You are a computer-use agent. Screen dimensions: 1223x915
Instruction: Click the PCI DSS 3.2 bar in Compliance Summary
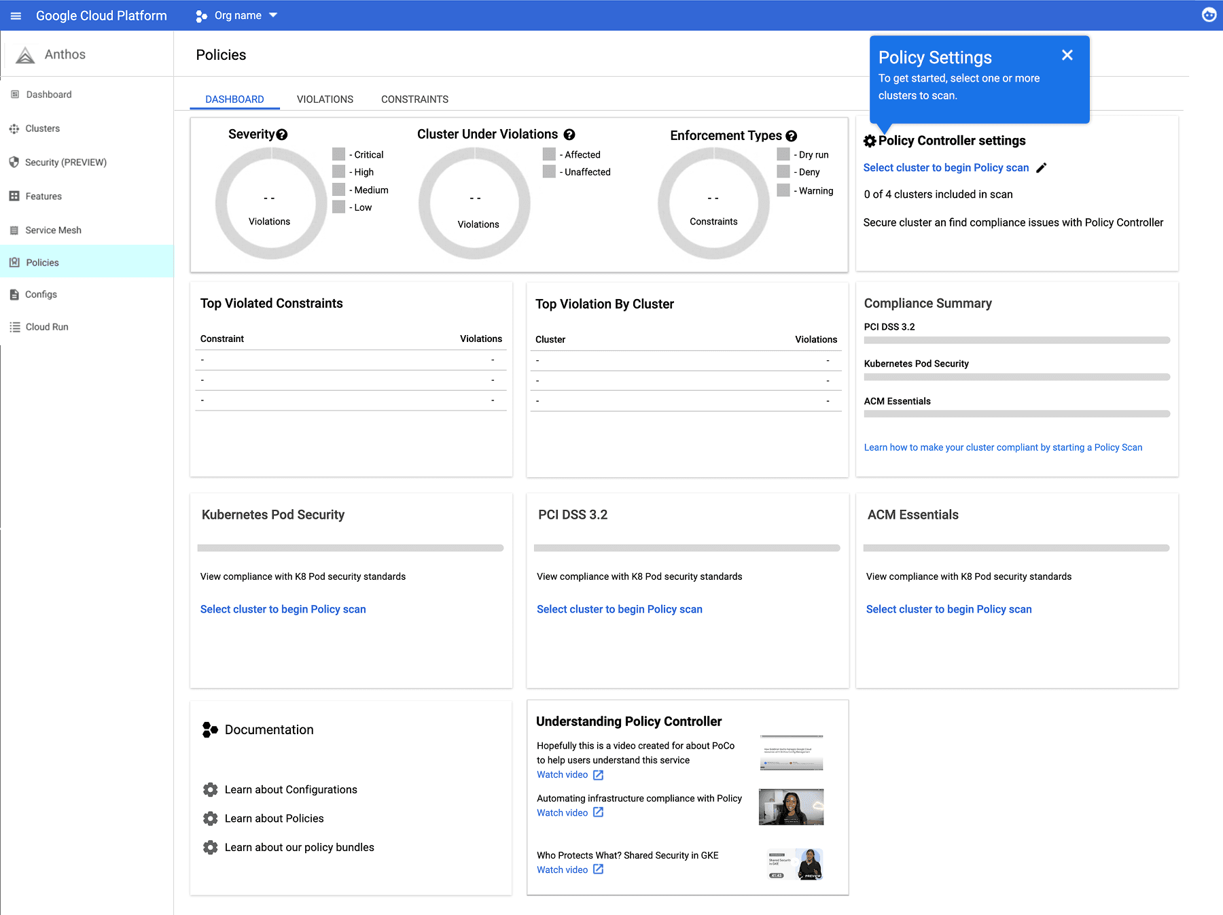(x=1017, y=340)
